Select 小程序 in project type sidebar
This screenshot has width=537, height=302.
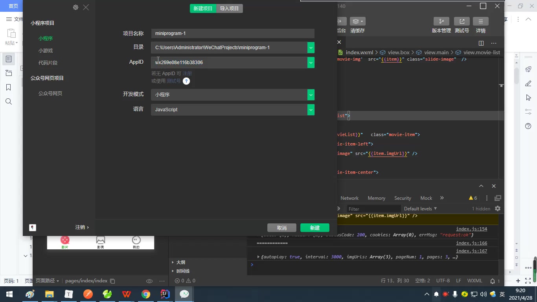[x=46, y=39]
